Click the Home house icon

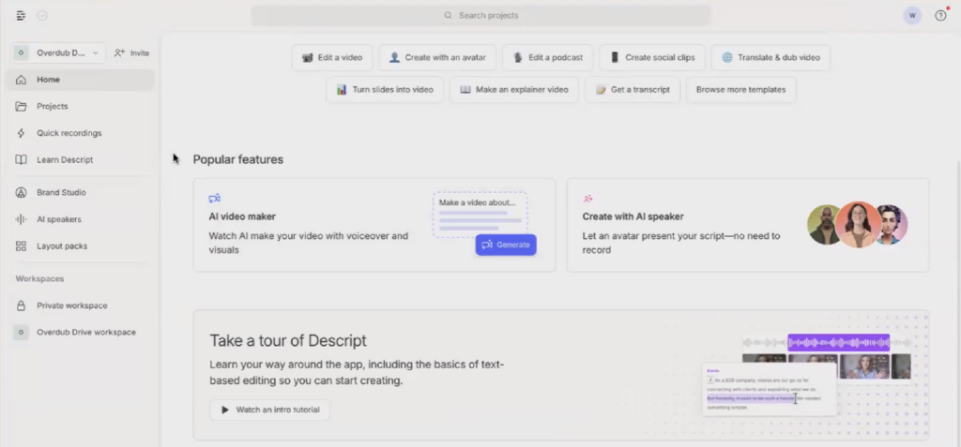tap(21, 80)
